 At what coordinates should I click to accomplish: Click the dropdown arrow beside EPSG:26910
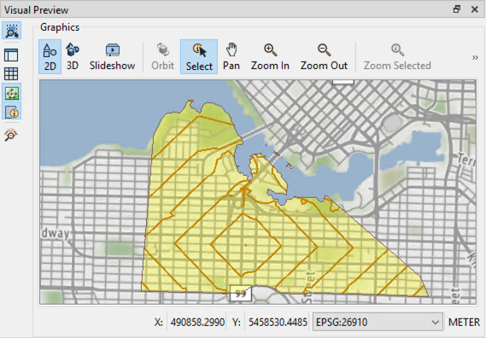pos(435,323)
